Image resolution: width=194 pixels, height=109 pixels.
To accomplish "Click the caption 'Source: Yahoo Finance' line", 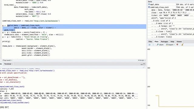I will (x=32, y=39).
